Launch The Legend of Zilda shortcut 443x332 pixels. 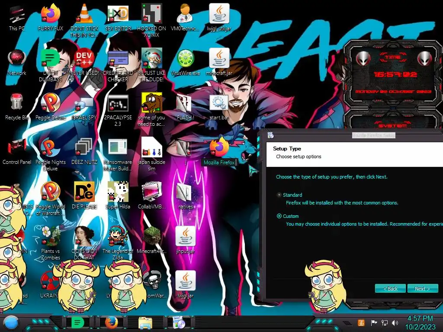pyautogui.click(x=118, y=236)
